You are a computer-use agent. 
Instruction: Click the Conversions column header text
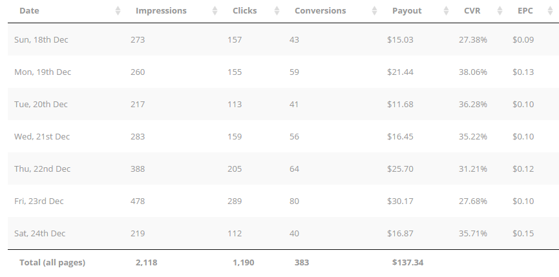click(x=320, y=11)
